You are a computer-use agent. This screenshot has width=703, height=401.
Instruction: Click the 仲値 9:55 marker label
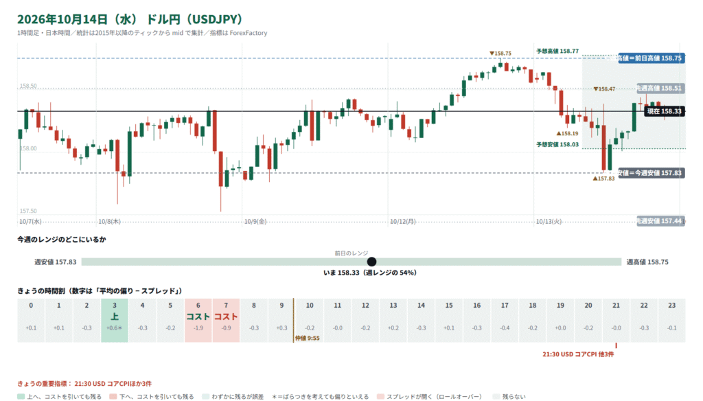coord(307,339)
